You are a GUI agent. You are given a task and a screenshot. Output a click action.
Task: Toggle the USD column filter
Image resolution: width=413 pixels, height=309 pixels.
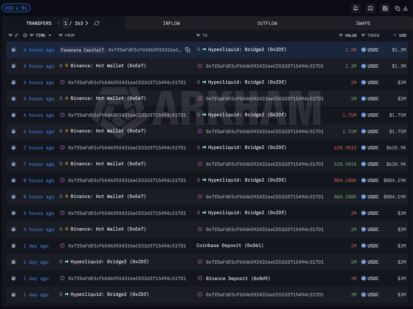[395, 35]
